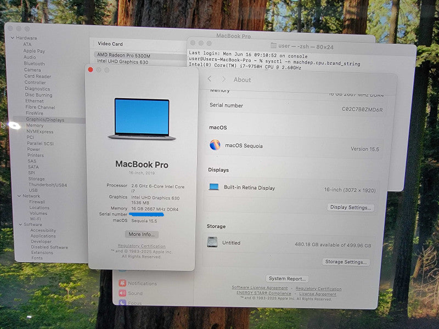This screenshot has width=439, height=329.
Task: Go back using the About back arrow
Action: 210,79
